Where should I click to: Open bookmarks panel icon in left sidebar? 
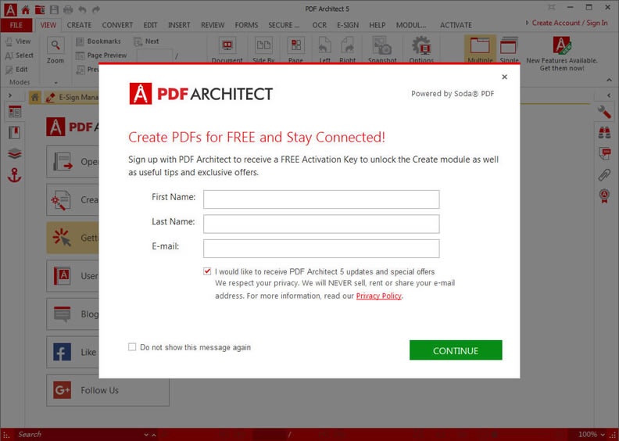point(15,133)
